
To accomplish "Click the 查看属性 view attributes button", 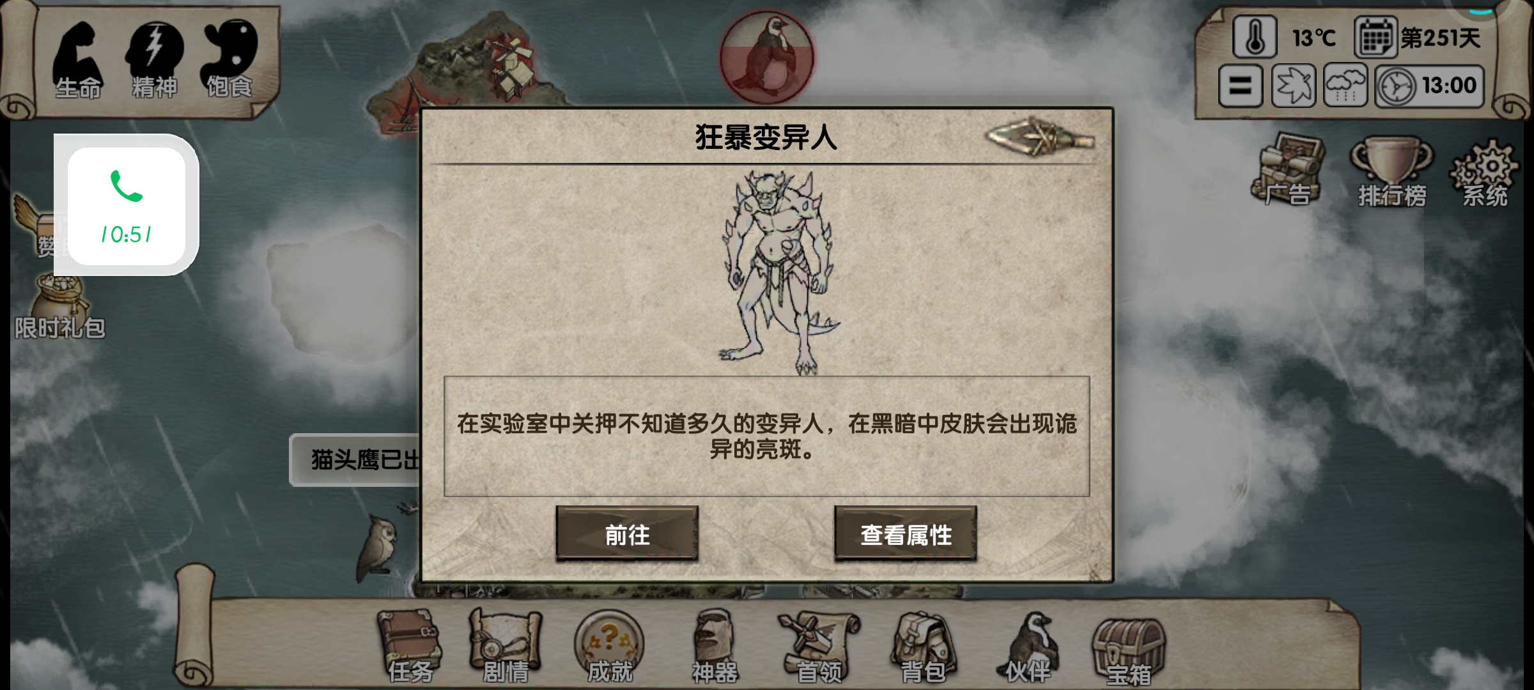I will (x=906, y=534).
